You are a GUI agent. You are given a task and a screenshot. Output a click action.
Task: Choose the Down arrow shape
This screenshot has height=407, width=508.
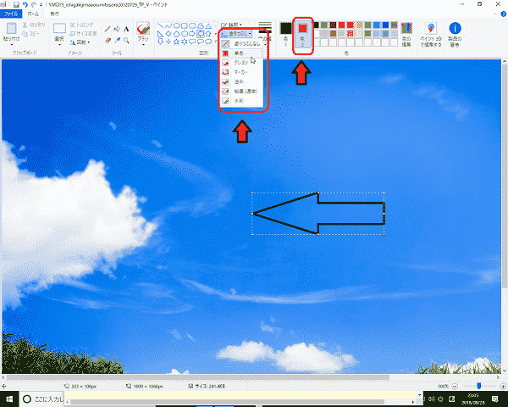tap(160, 42)
